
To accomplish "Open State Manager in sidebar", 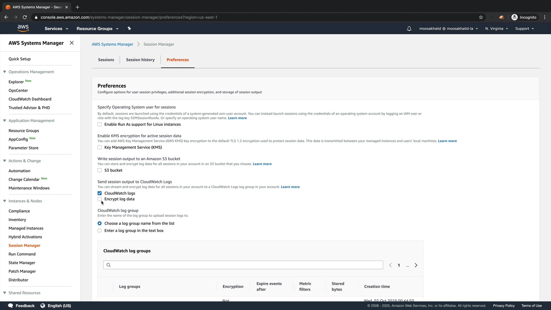I will click(x=22, y=263).
